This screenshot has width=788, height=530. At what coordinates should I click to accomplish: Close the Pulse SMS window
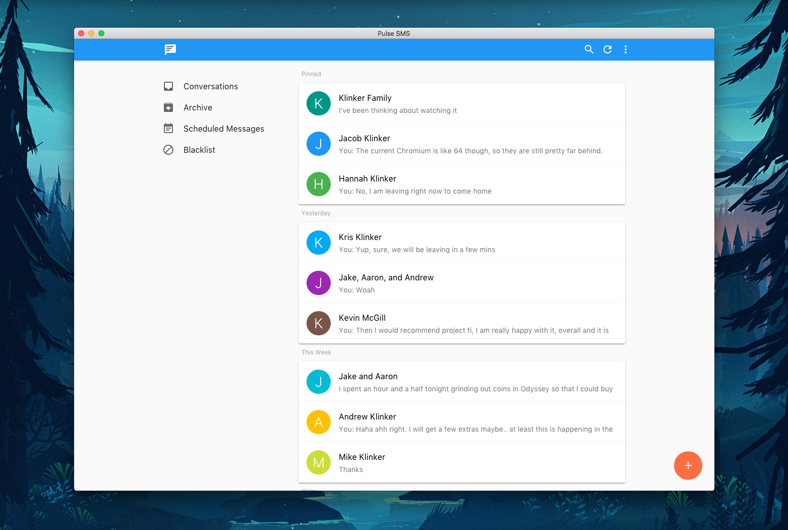[x=81, y=33]
